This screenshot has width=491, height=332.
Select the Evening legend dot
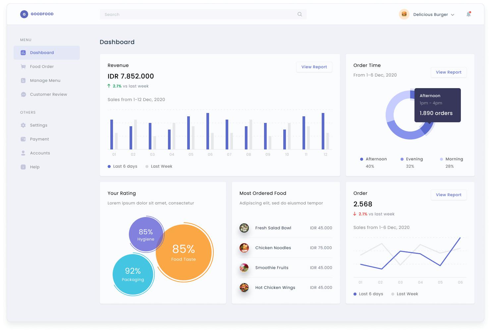tap(402, 159)
